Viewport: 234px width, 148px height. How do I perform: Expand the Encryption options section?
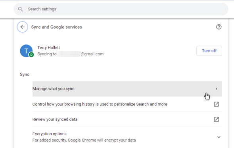pyautogui.click(x=127, y=137)
